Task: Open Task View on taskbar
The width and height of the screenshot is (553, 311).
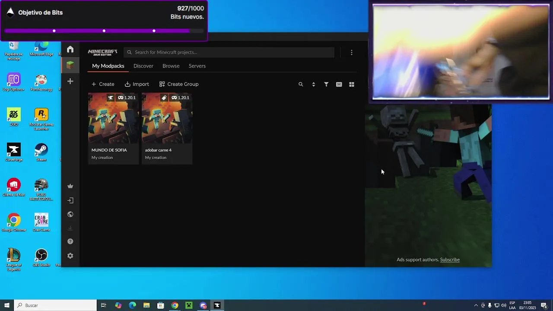Action: point(104,305)
